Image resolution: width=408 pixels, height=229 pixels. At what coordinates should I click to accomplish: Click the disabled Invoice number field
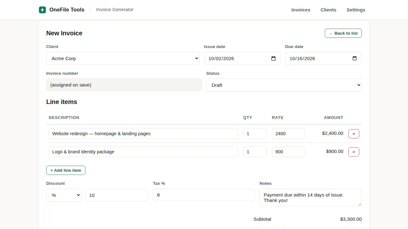pos(124,85)
